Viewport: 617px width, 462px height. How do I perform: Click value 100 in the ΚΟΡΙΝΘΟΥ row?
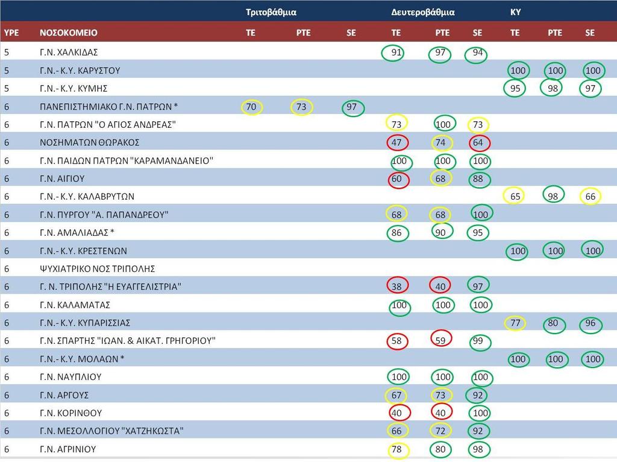480,413
